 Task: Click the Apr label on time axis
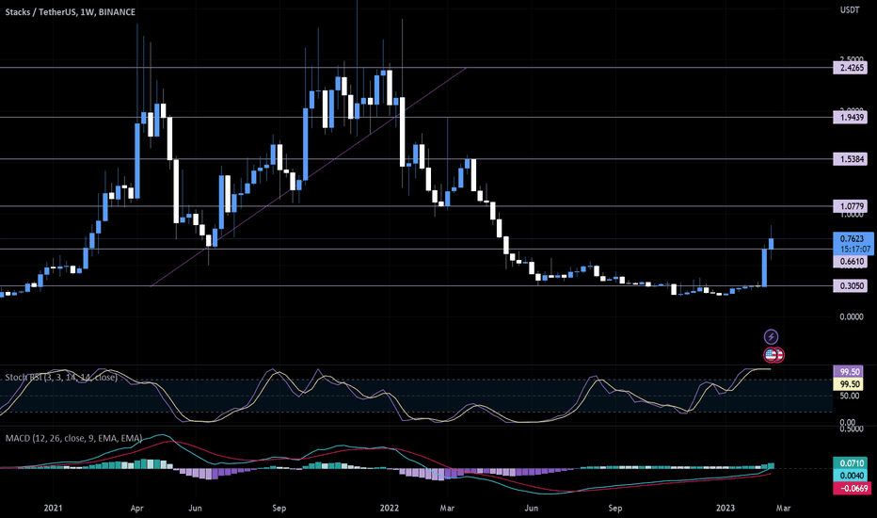click(x=137, y=508)
